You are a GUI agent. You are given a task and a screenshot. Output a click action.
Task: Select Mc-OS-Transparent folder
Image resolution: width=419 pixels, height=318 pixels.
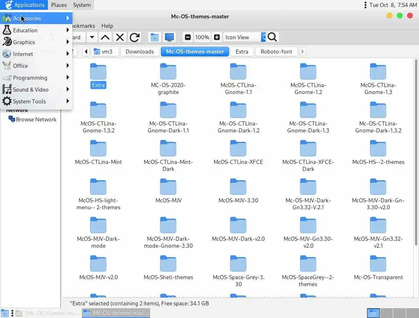pos(378,264)
